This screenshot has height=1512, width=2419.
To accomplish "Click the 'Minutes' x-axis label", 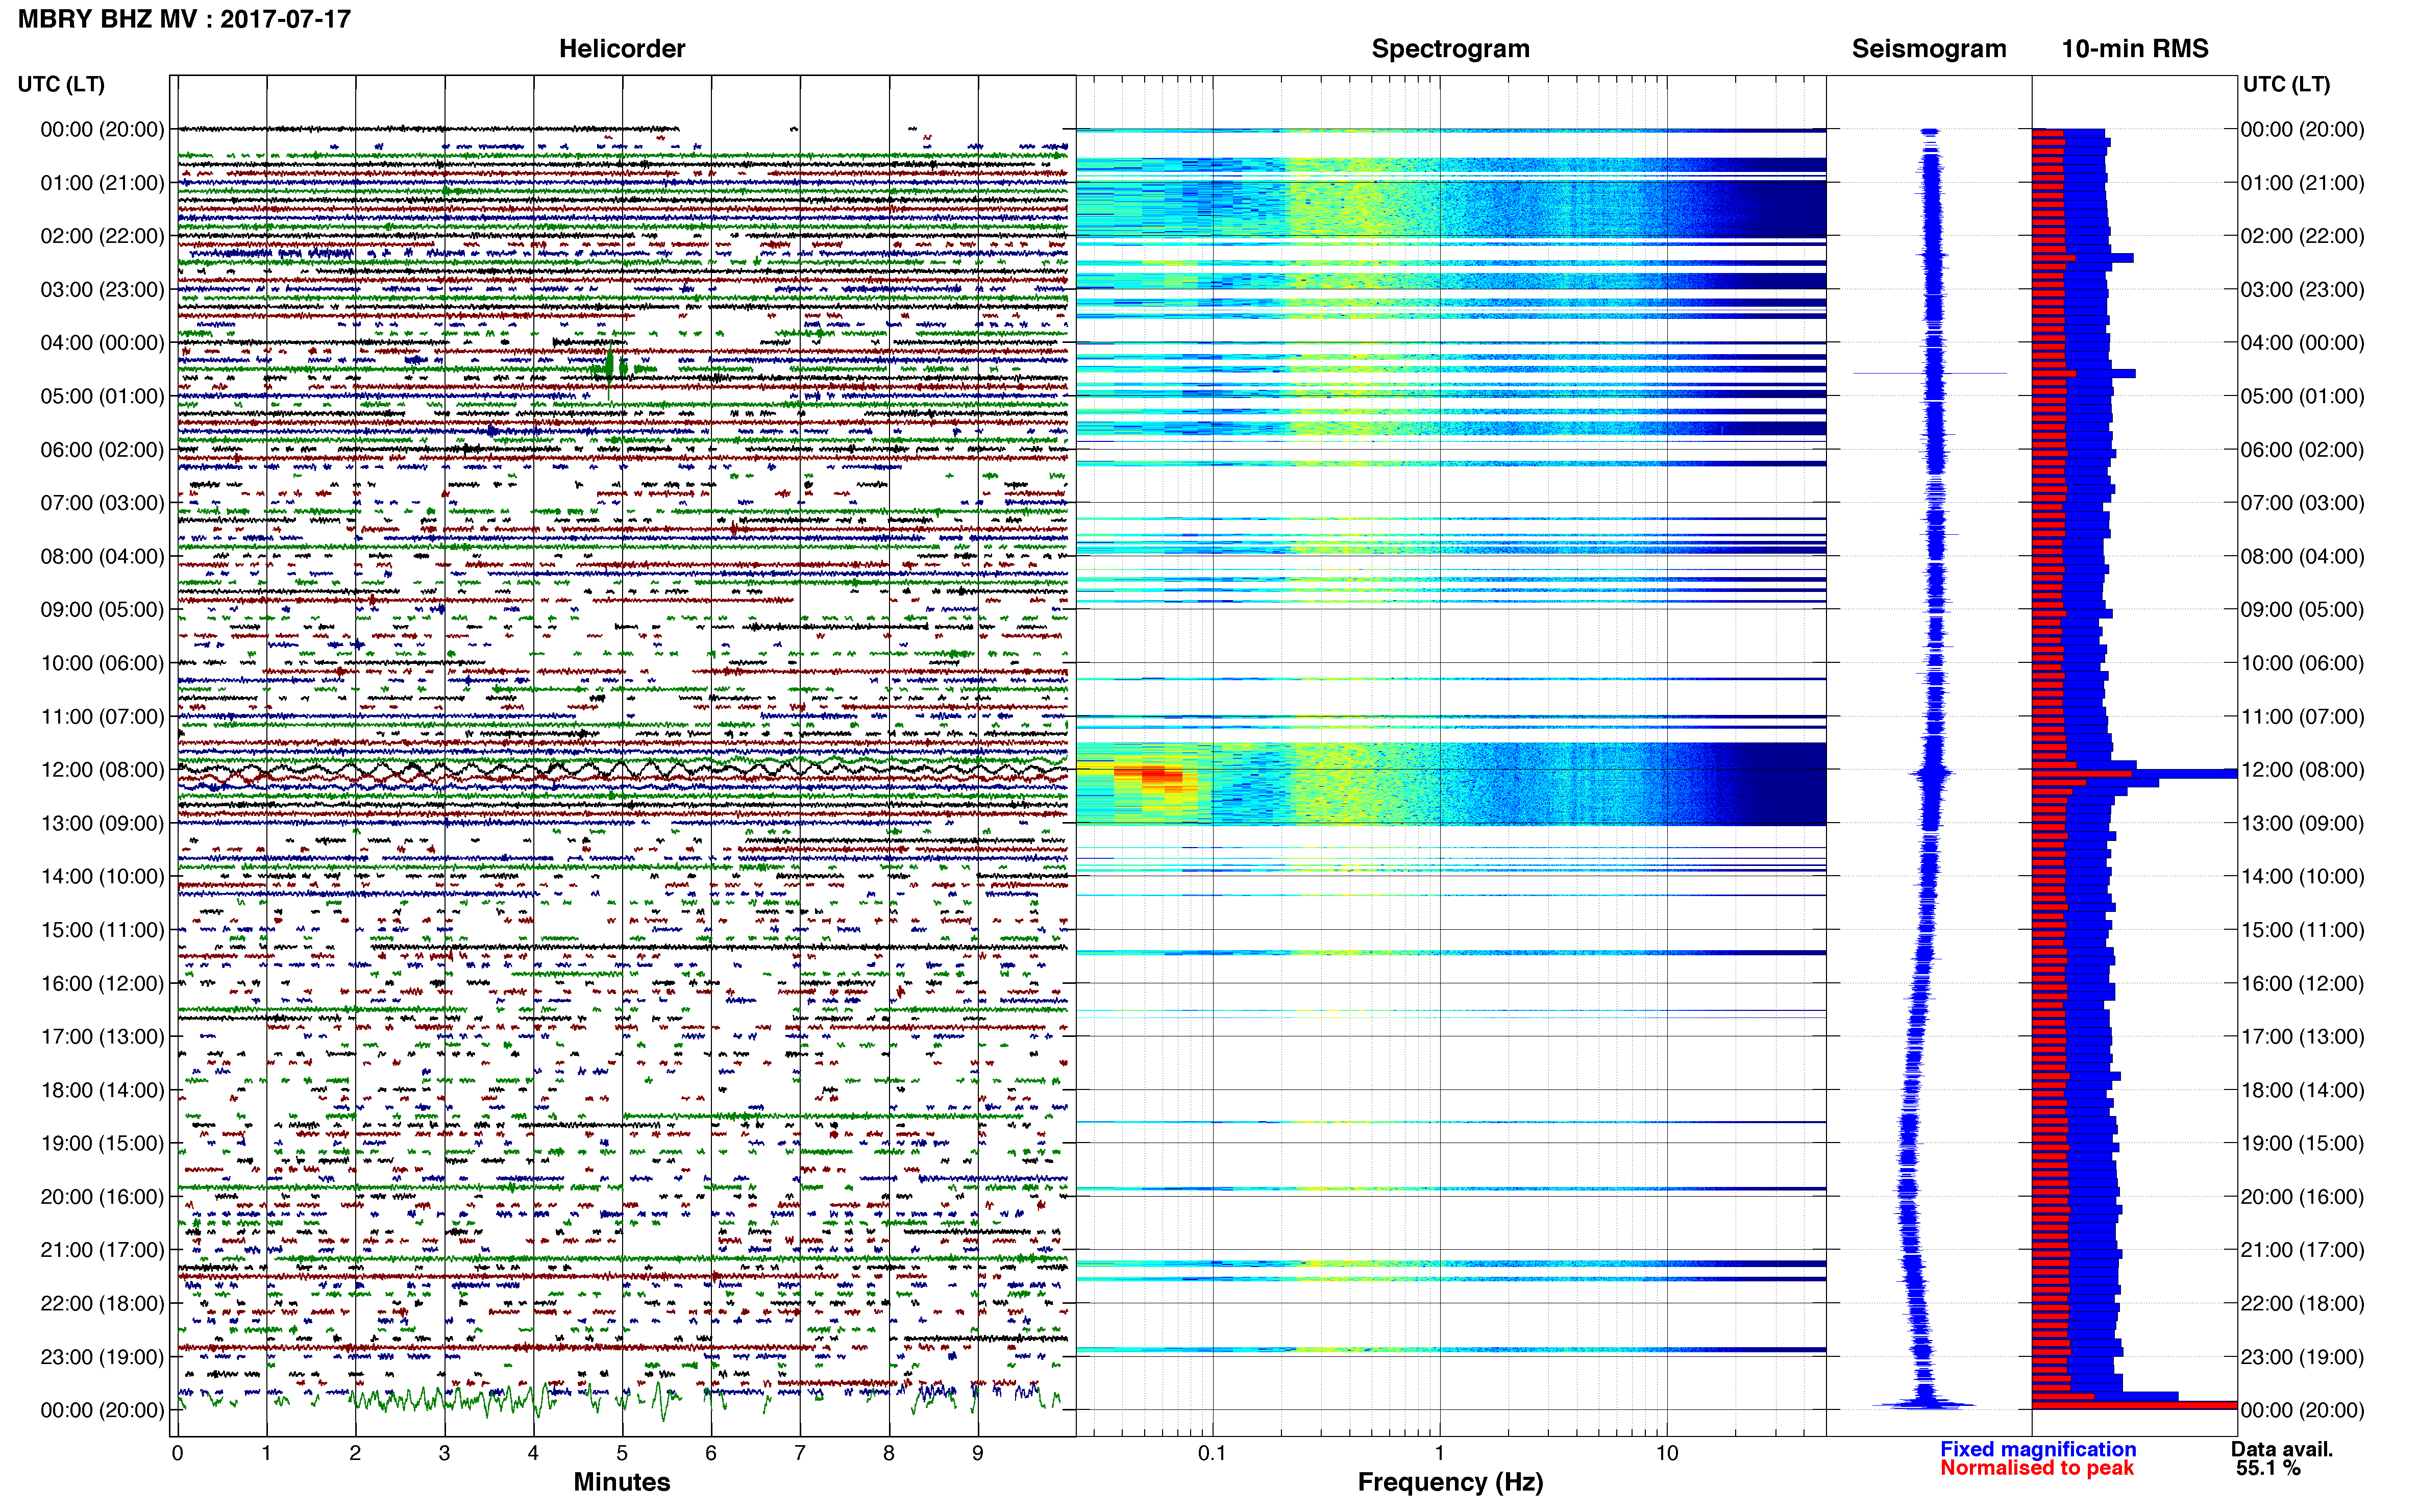I will point(622,1482).
